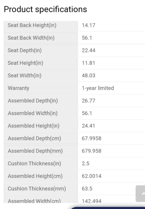Click the 14.17 seat back height value
The image size is (145, 209).
point(89,25)
